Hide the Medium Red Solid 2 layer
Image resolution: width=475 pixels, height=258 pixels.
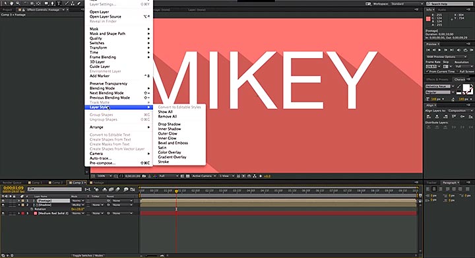[x=3, y=213]
